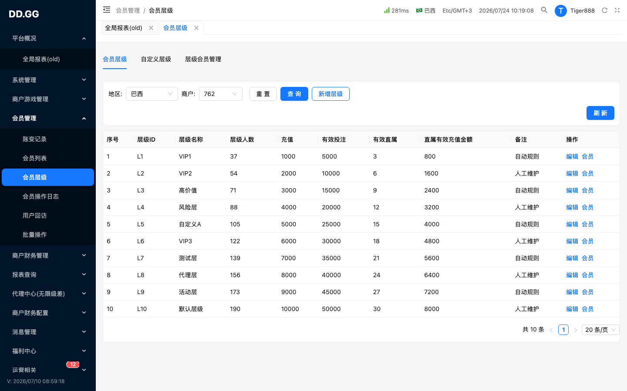View members of 自定义A level

click(588, 224)
